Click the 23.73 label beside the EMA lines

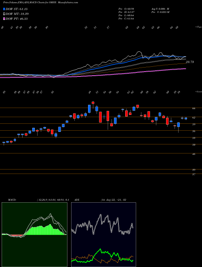(190, 62)
